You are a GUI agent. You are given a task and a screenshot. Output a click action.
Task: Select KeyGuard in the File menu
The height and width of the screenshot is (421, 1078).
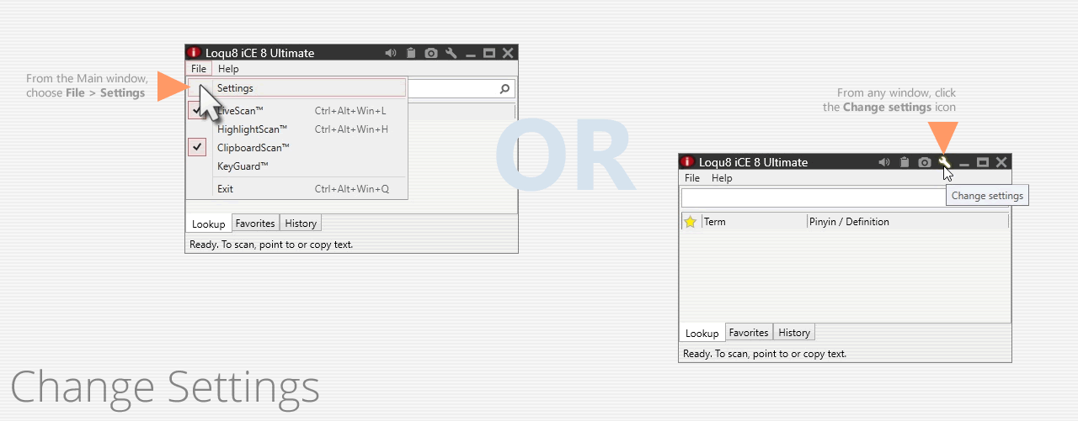pos(297,166)
